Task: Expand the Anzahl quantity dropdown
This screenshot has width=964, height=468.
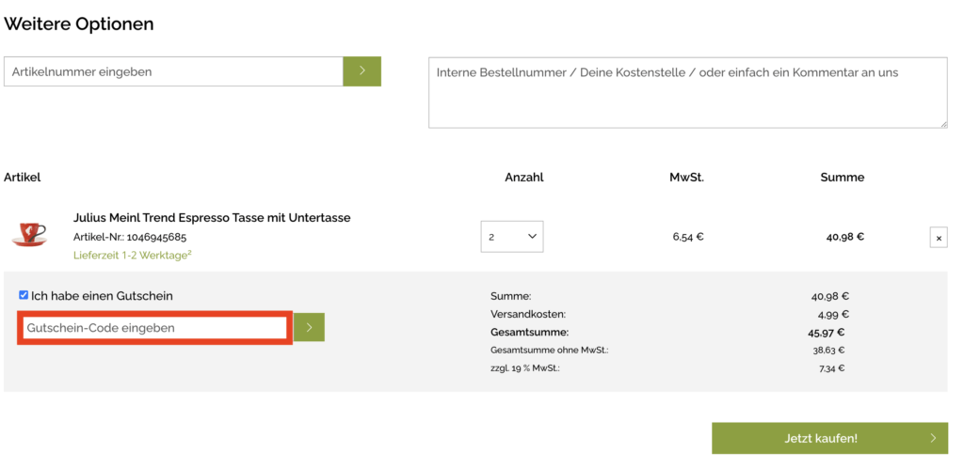Action: click(511, 237)
